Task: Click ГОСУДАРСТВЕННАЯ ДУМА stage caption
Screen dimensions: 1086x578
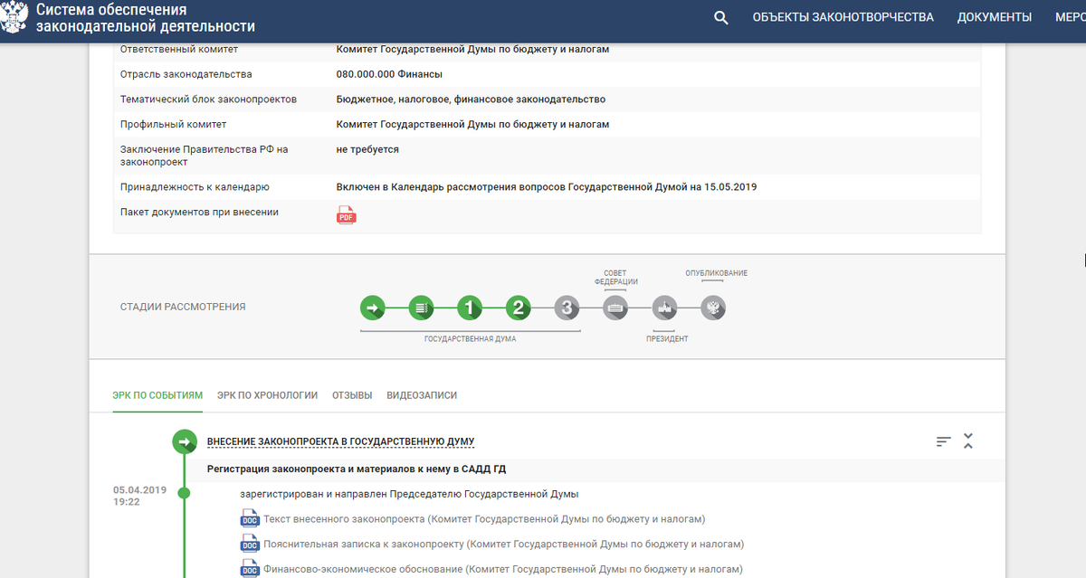Action: tap(470, 339)
